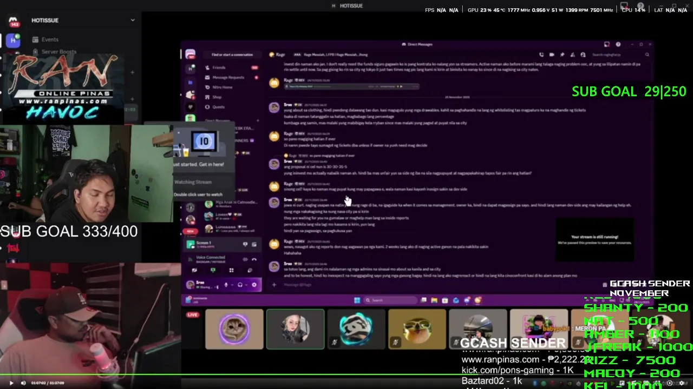
Task: Open pinned messages in Rage DM
Action: 562,55
